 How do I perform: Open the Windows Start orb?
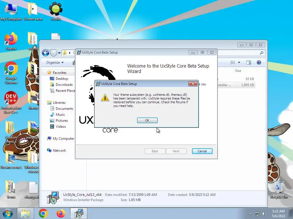click(x=7, y=213)
